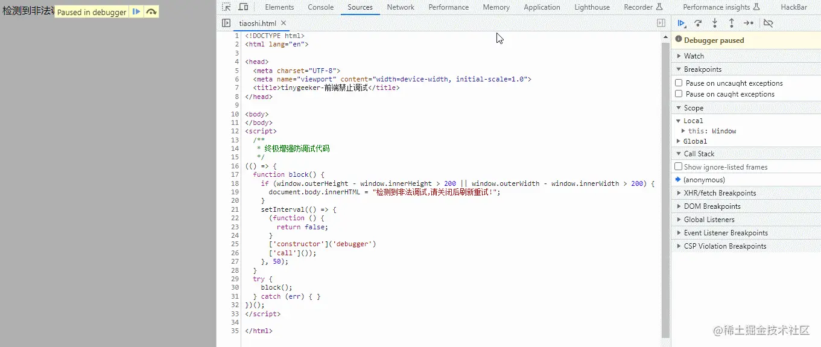Viewport: 821px width, 347px height.
Task: Collapse the Call Stack section
Action: (x=746, y=153)
